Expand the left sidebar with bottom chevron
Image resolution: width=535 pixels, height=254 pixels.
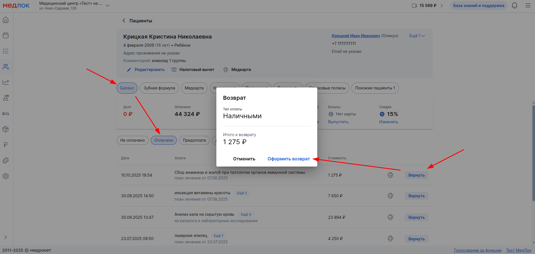click(x=6, y=237)
